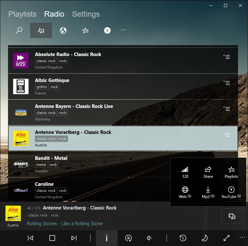The height and width of the screenshot is (246, 248).
Task: Minimize the application window
Action: [211, 5]
